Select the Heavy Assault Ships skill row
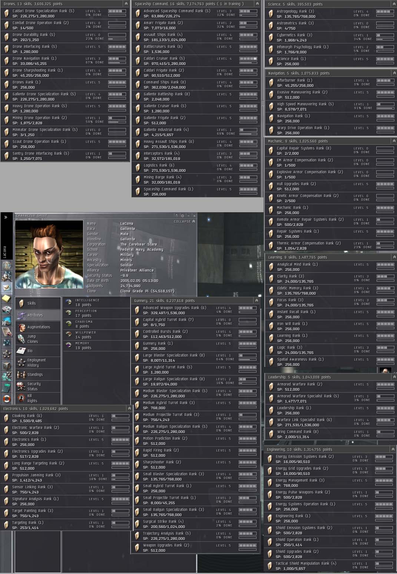397x574 pixels. 196,144
